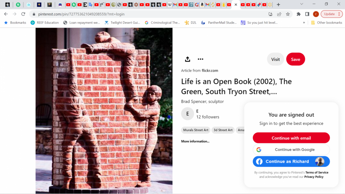
Task: Reload the Pinterest page
Action: (23, 14)
